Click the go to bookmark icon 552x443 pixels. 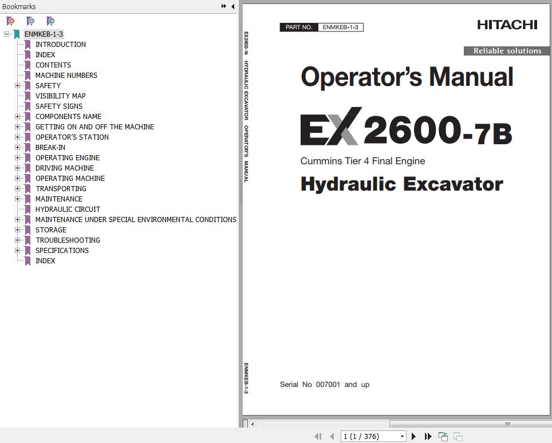(50, 21)
